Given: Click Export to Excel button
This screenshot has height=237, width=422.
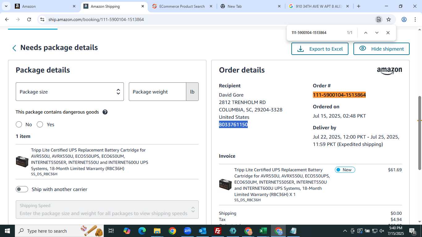Looking at the screenshot, I should 320,49.
